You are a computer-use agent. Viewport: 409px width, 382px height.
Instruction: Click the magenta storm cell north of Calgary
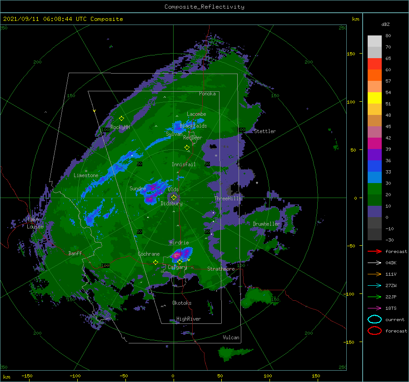(177, 255)
